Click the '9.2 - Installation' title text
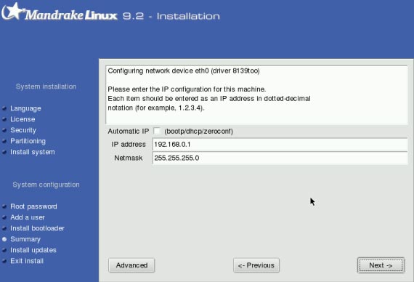Screen dimensions: 414x282 point(171,16)
